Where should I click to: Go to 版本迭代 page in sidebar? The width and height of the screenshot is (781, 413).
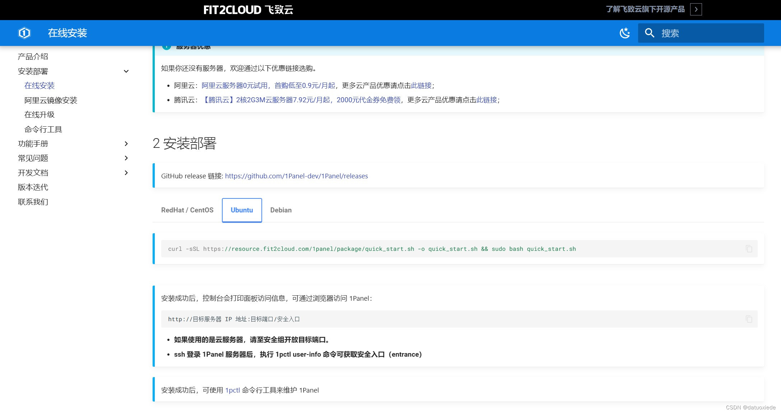(x=33, y=187)
